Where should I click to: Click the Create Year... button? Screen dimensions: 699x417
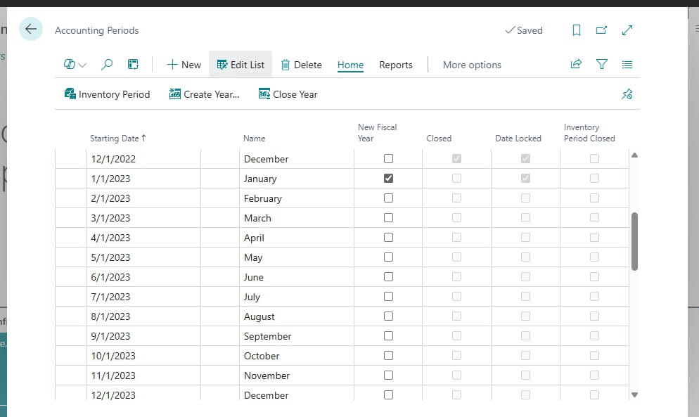(205, 94)
